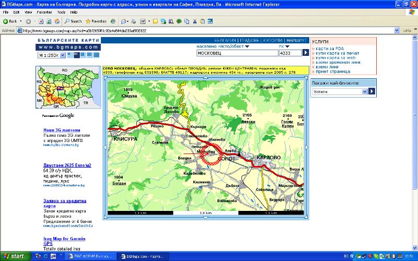Viewport: 418px width, 261px height.
Task: Click arrow button next to Хотели
Action: click(x=371, y=91)
